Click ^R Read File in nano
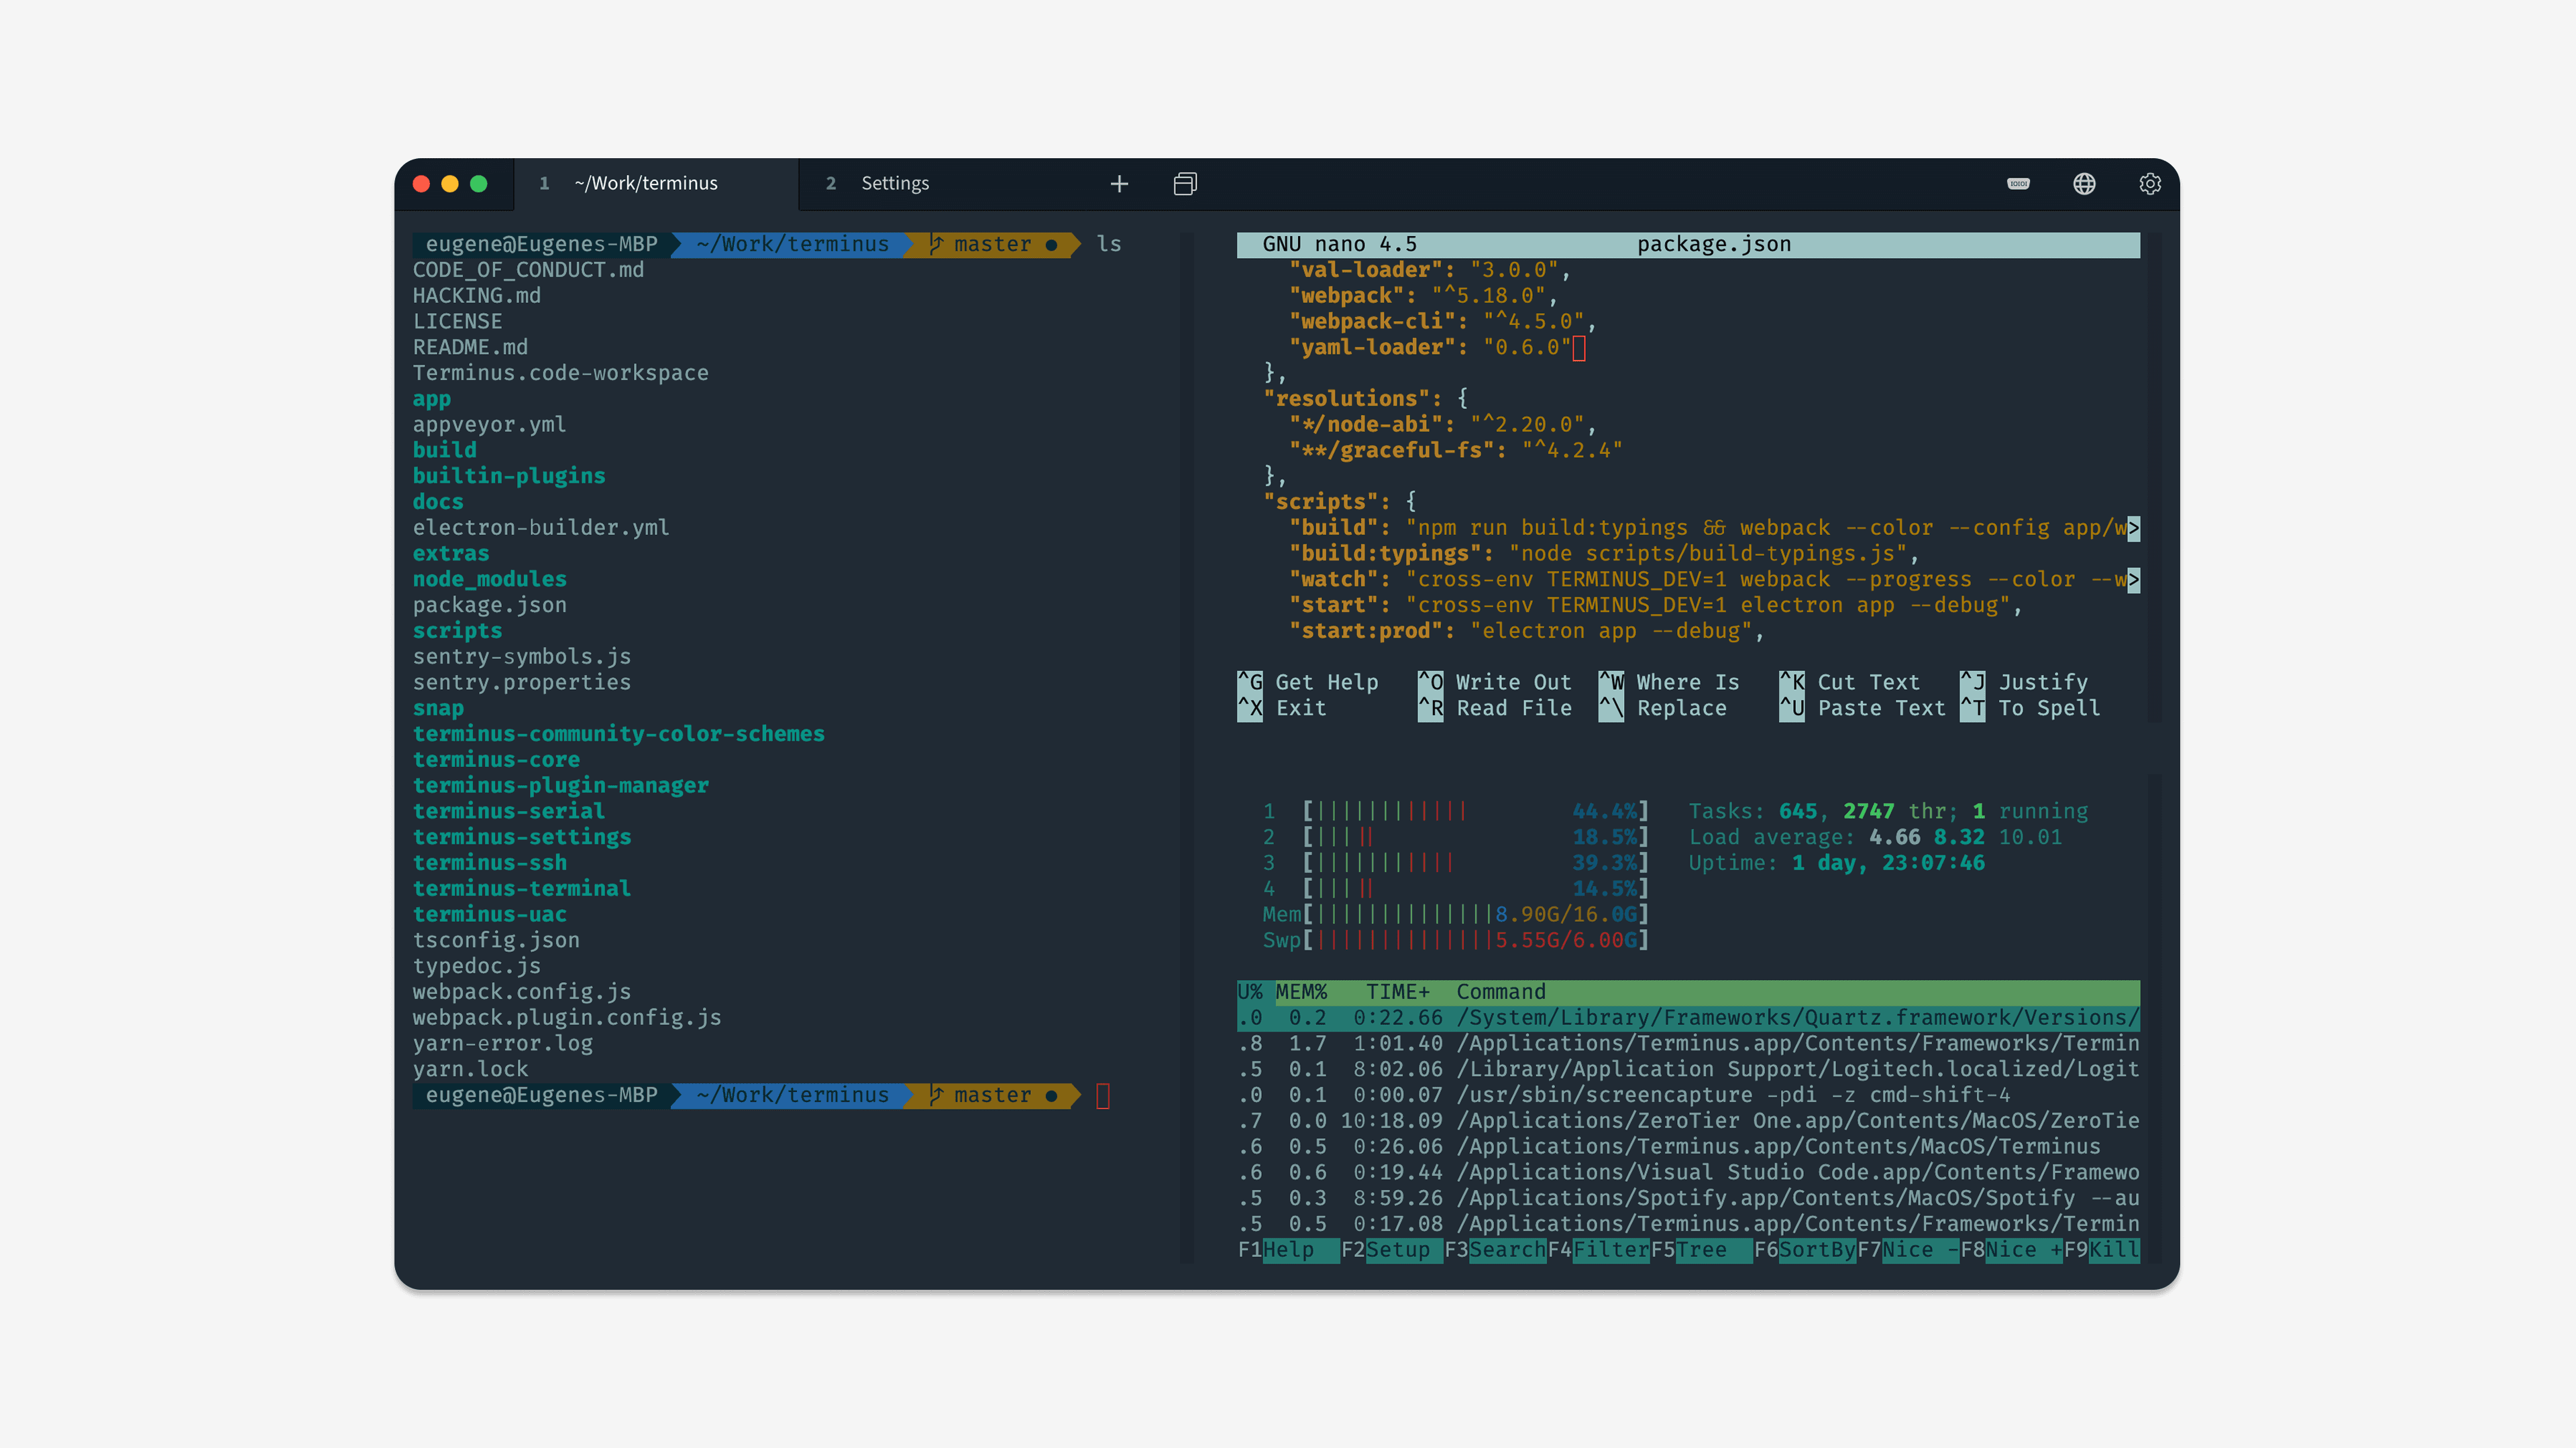Screen dimensions: 2576x1448 pyautogui.click(x=1495, y=709)
